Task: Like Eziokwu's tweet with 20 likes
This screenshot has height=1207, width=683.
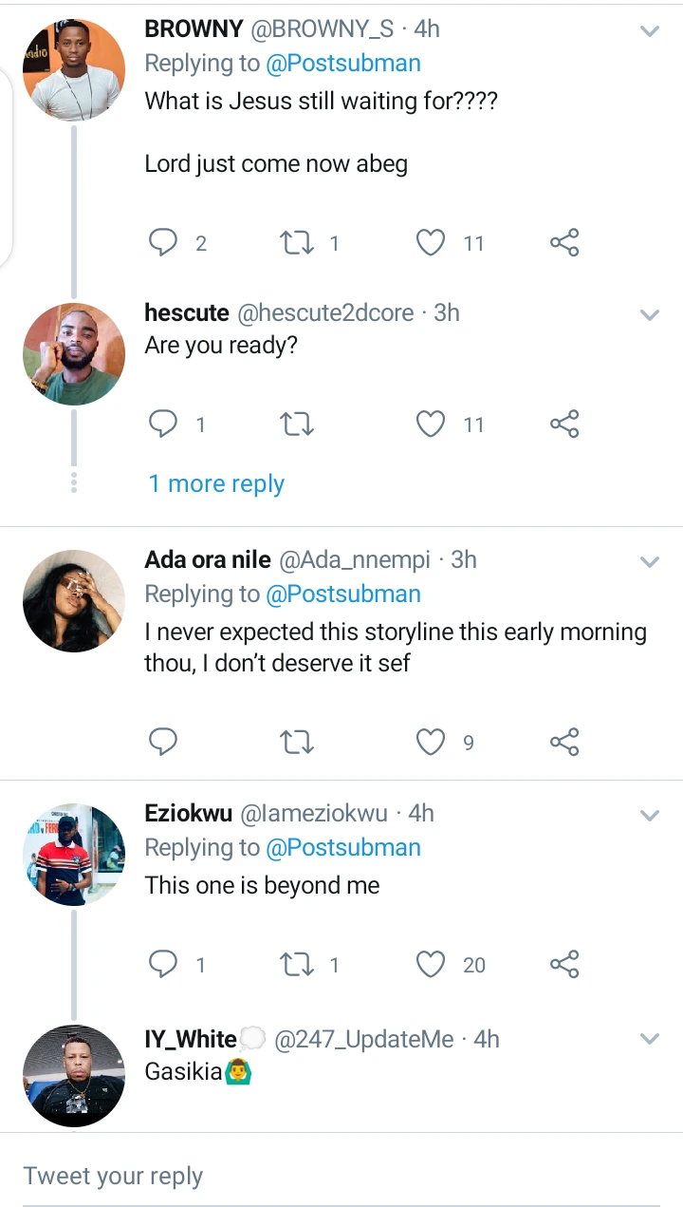Action: tap(432, 965)
